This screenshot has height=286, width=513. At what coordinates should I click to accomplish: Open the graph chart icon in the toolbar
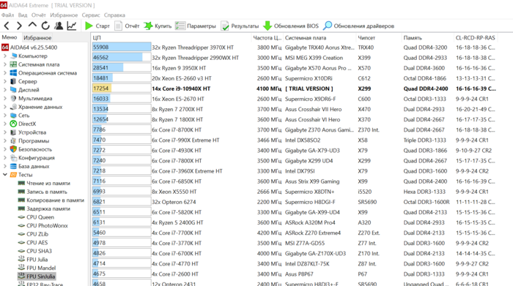click(x=72, y=26)
